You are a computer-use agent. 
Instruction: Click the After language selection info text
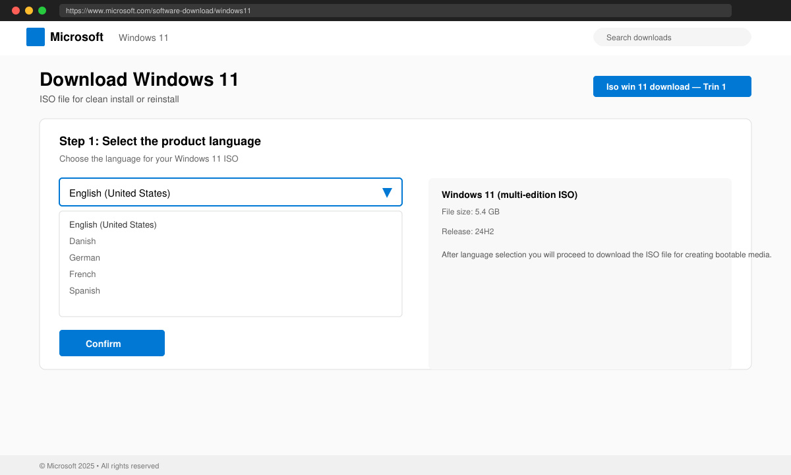[606, 255]
